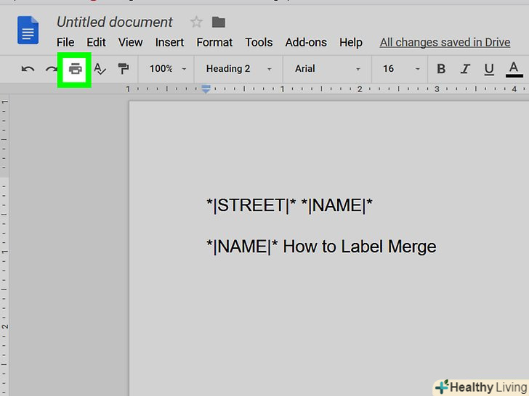
Task: Select the Paint format roller icon
Action: coord(123,70)
